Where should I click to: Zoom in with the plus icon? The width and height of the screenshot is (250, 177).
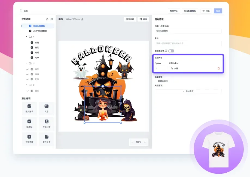click(x=145, y=142)
